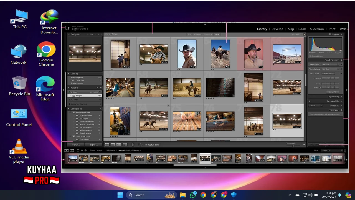Screen dimensions: 355x200
Task: Open File Explorer from the taskbar
Action: [x=182, y=195]
